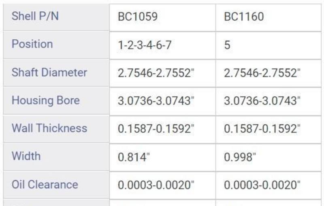Screen dimensions: 324x206
Task: Click the Width row label
Action: 26,156
